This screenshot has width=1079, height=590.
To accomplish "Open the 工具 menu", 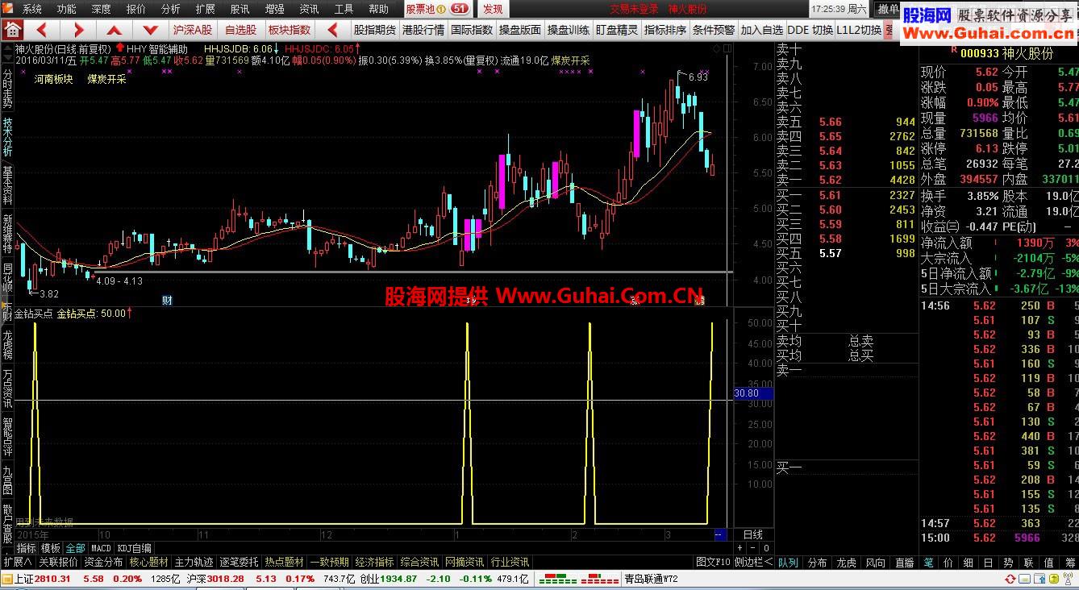I will (x=344, y=9).
